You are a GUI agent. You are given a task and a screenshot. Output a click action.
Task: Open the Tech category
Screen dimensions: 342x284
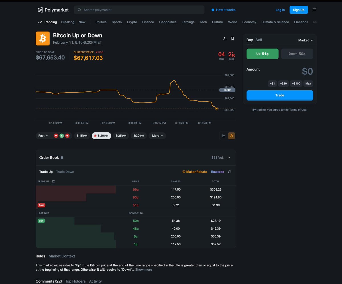click(203, 22)
